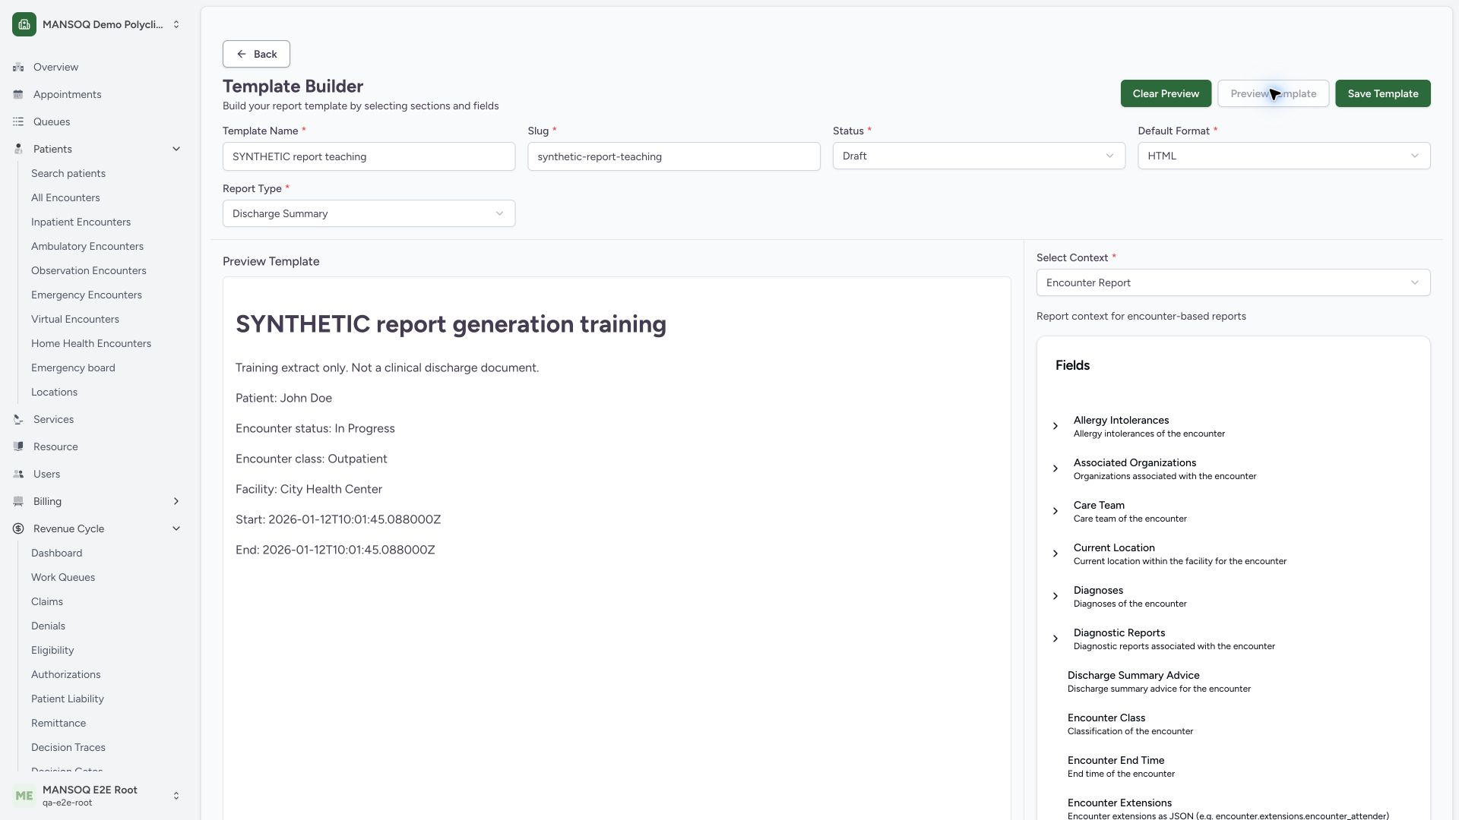This screenshot has width=1459, height=820.
Task: Click the MANSOQ facility logo icon
Action: click(24, 24)
